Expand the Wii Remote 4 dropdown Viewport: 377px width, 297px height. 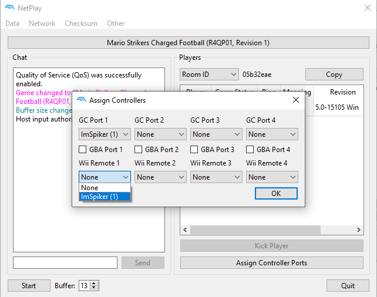[x=272, y=177]
